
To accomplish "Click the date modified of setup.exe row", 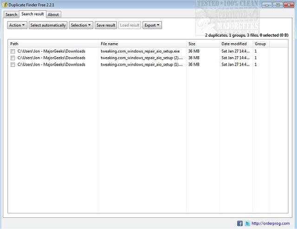I will click(235, 51).
